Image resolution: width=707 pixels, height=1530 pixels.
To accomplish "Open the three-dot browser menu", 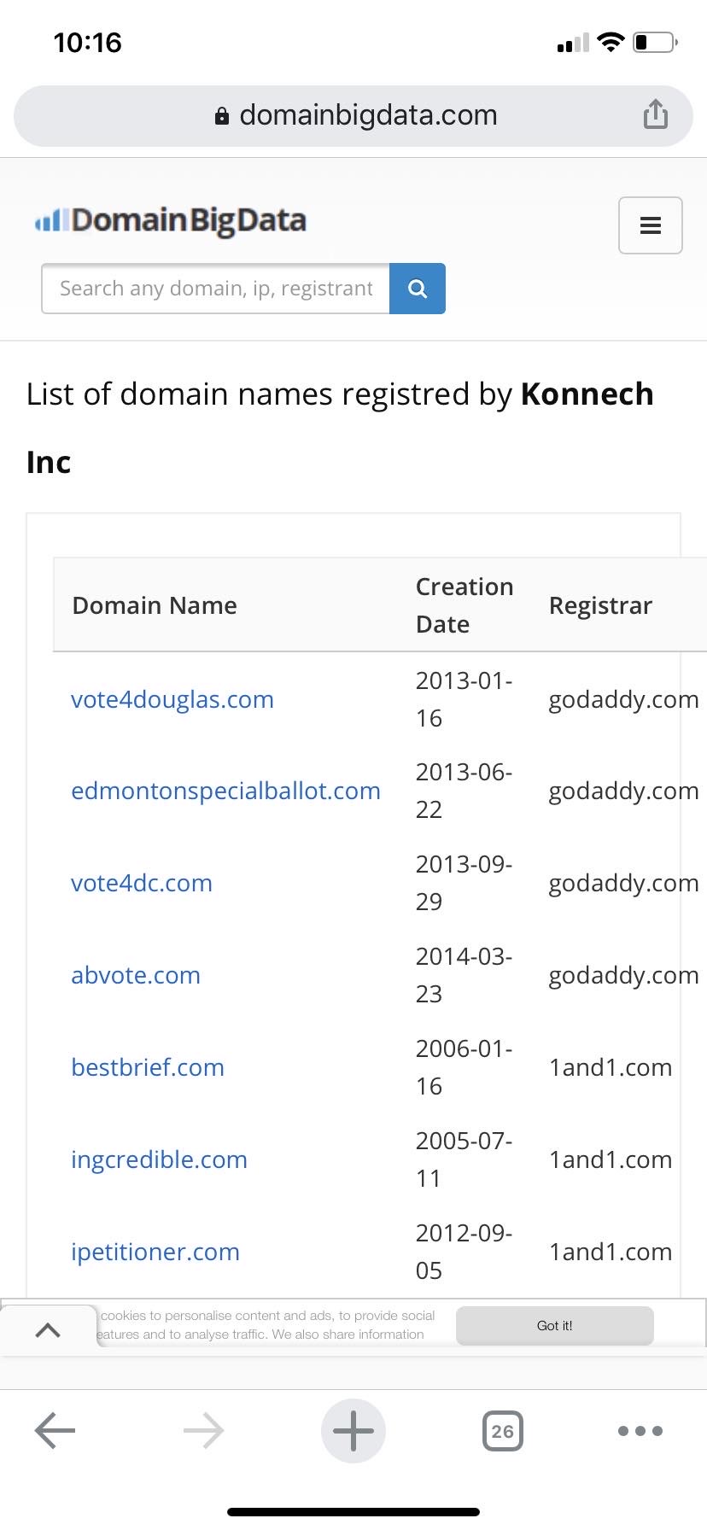I will tap(640, 1431).
